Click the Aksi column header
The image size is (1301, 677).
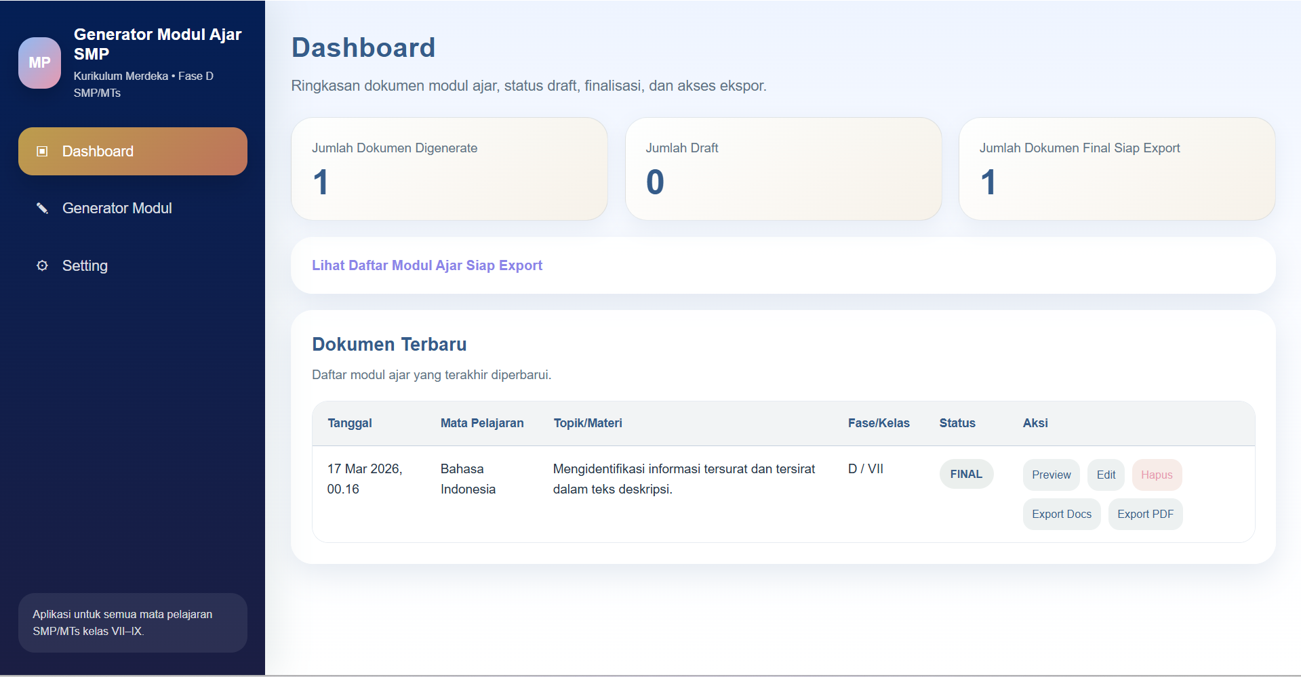1035,423
